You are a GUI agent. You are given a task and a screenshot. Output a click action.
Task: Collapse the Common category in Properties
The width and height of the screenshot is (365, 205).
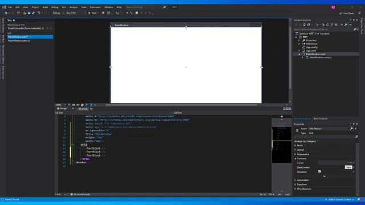(295, 159)
